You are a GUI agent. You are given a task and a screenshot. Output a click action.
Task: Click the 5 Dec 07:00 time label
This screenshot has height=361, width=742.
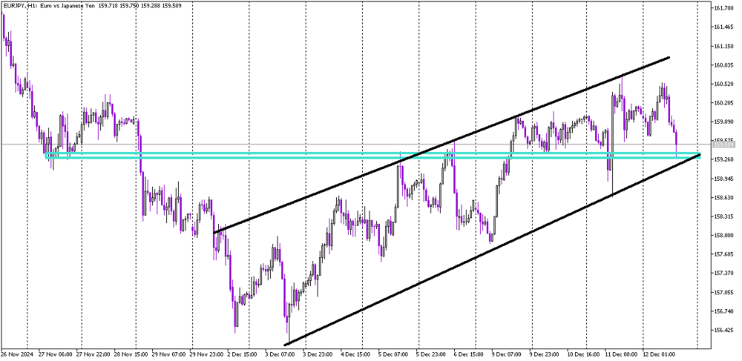[393, 354]
